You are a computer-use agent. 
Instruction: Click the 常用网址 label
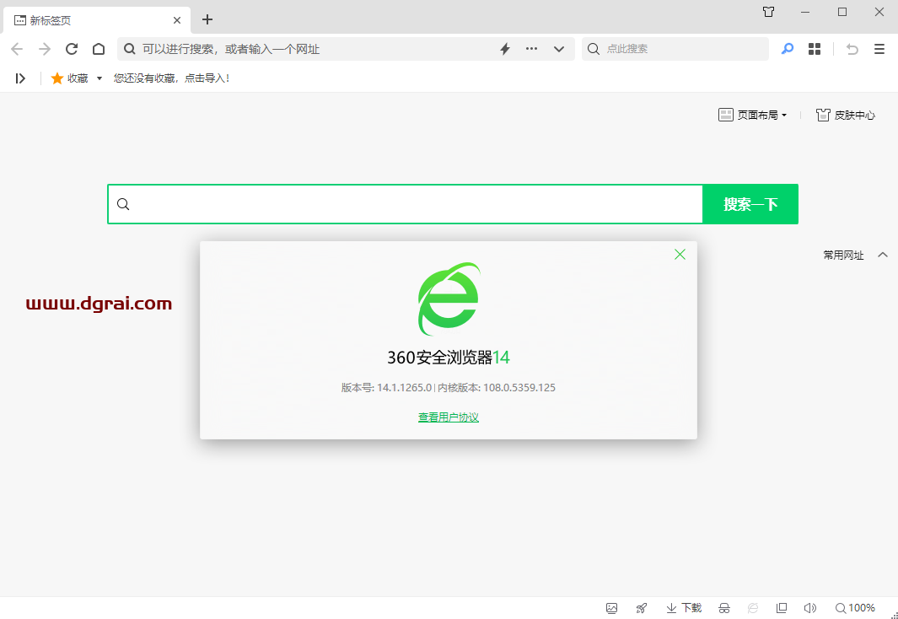click(x=843, y=256)
